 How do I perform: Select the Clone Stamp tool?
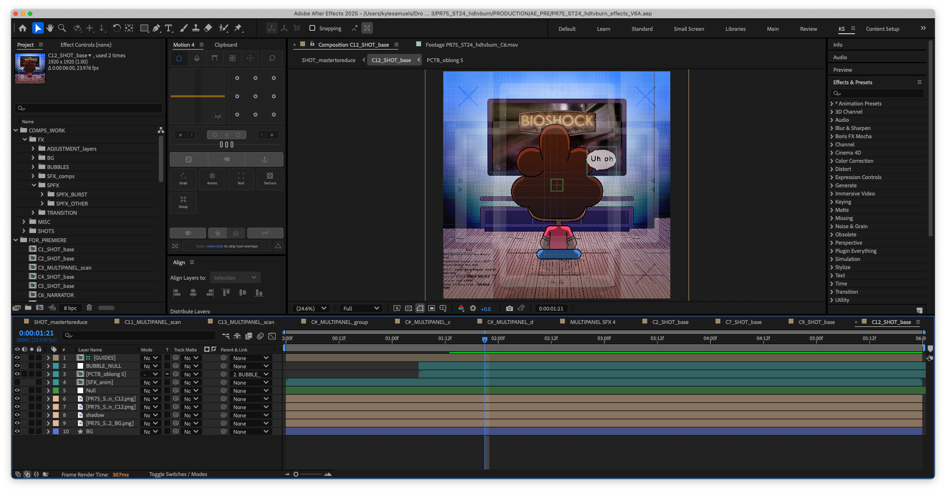click(196, 28)
